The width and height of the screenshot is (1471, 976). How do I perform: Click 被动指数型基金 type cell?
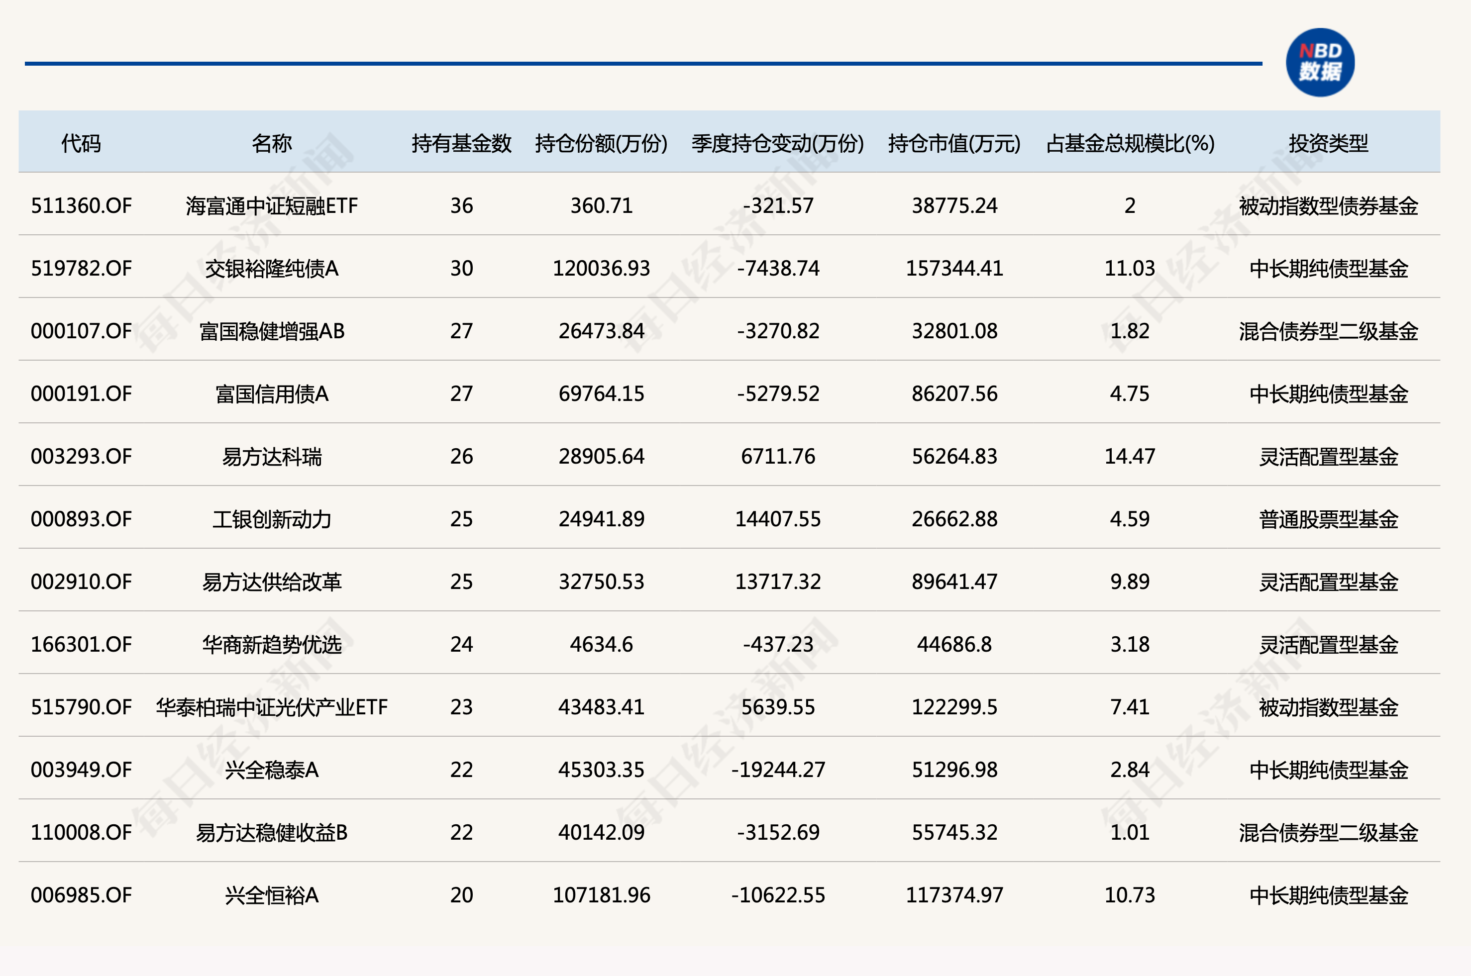[x=1329, y=707]
